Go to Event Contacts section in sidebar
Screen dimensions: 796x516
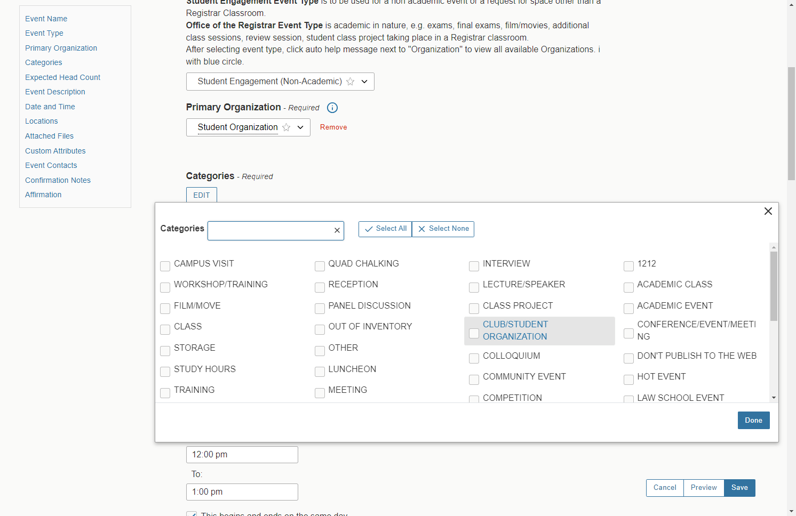click(51, 165)
